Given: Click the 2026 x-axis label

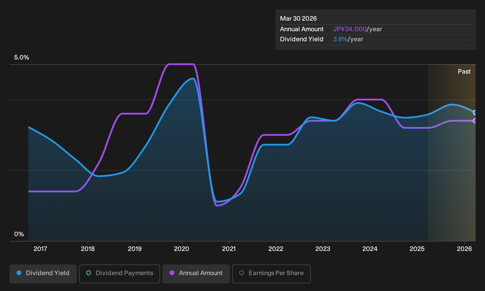Looking at the screenshot, I should (x=464, y=249).
